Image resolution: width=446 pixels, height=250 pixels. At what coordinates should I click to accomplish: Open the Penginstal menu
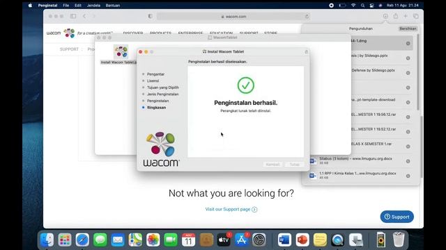(x=47, y=6)
